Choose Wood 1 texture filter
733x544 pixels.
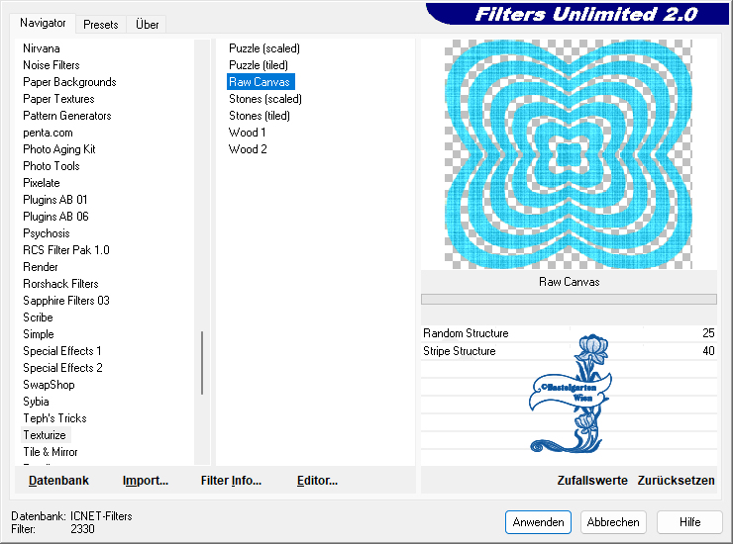coord(247,133)
